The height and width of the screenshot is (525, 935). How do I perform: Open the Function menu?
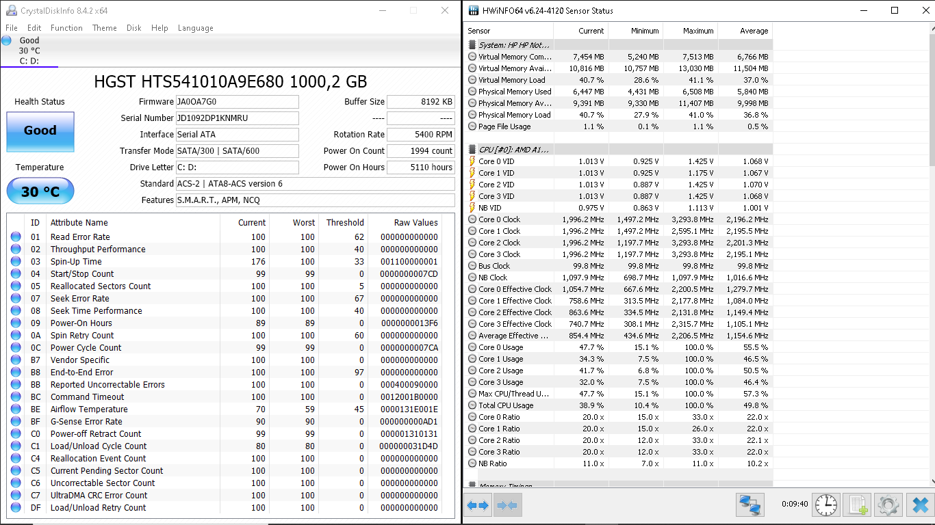point(66,28)
